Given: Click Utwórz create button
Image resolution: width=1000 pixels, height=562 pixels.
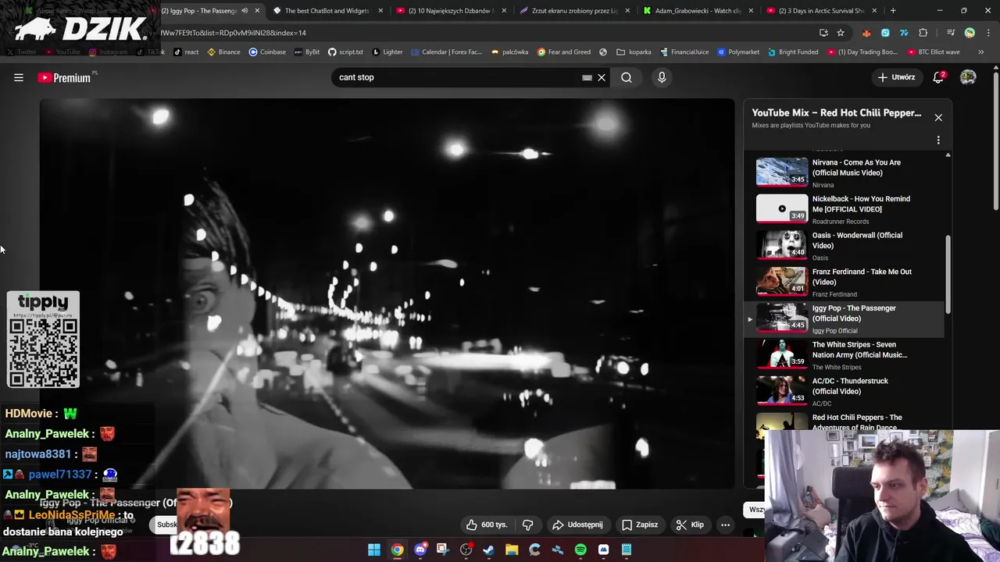Looking at the screenshot, I should click(896, 77).
